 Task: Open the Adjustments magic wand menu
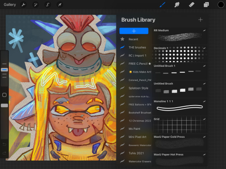tap(36, 5)
